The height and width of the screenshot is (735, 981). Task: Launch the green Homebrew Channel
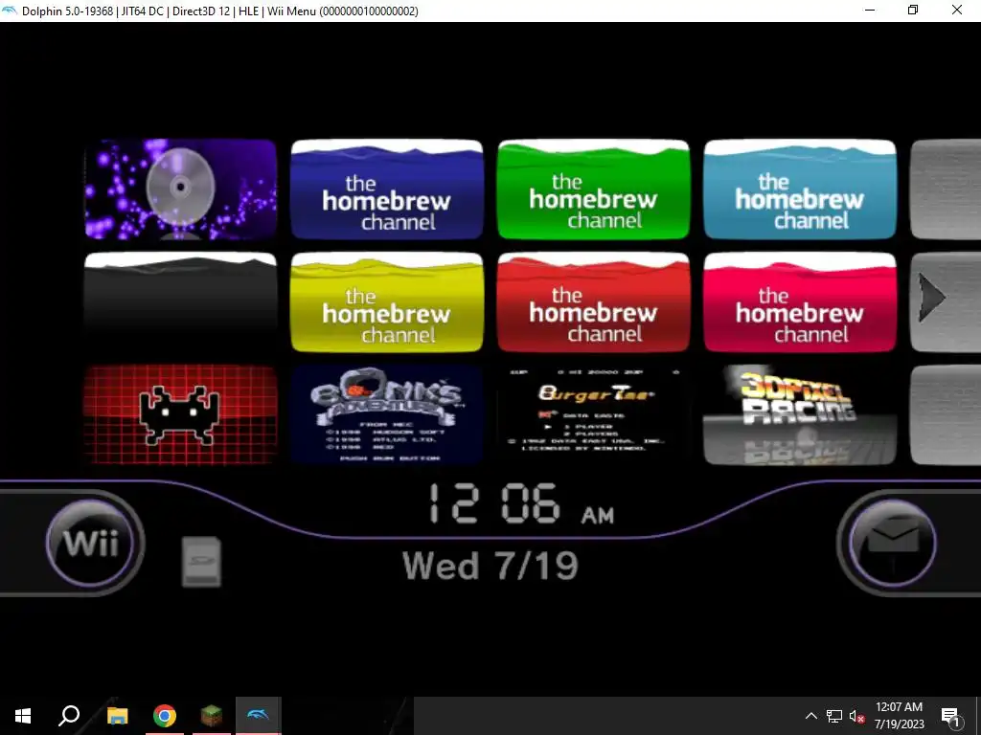[593, 189]
